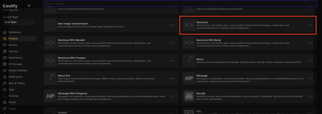Select Nocodb service card

[249, 96]
